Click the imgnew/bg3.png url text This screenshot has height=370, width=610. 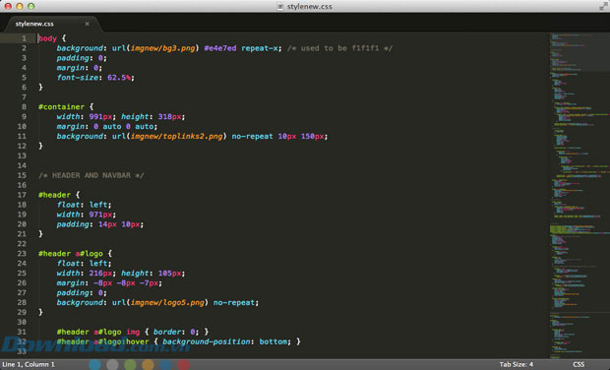[x=162, y=48]
